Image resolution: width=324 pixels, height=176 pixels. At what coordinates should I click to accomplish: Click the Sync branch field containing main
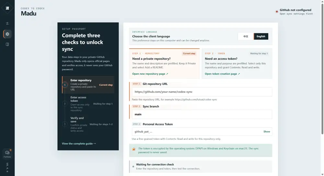pyautogui.click(x=202, y=114)
